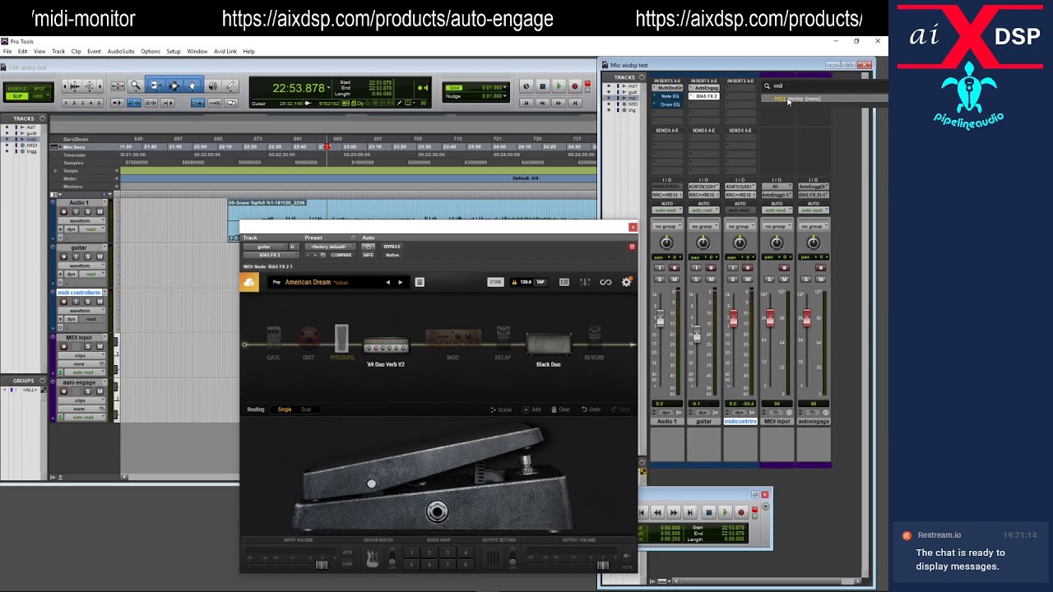
Task: Click Return to Zero in Edit window transport
Action: pyautogui.click(x=526, y=103)
